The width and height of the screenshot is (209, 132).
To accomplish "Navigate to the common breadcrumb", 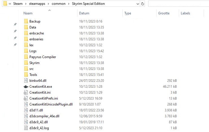I will [x=58, y=4].
